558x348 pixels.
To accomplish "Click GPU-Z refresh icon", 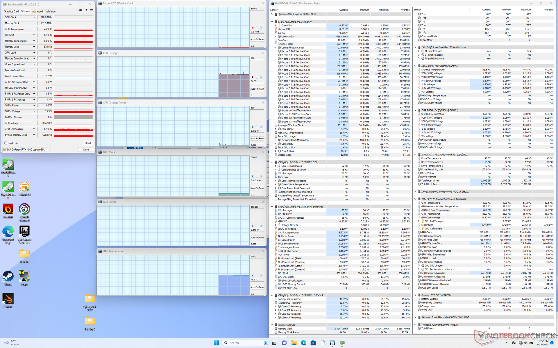I will coord(86,10).
